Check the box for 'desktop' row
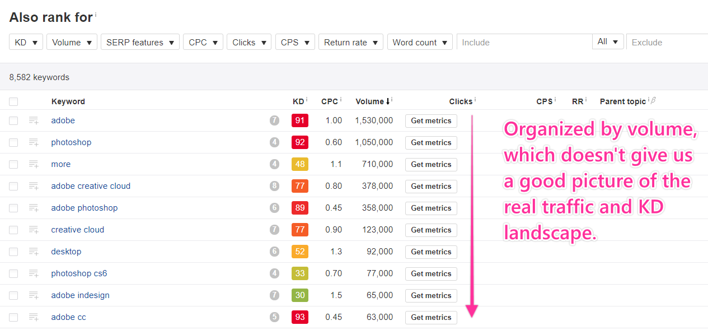Screen dimensions: 708x330 (13, 252)
